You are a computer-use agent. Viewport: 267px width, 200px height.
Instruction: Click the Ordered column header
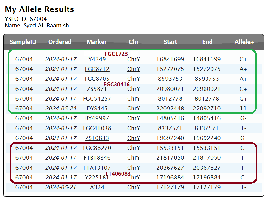pos(60,42)
